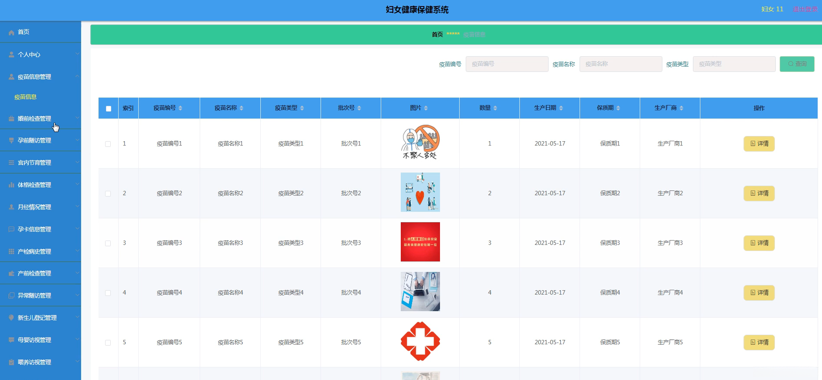This screenshot has height=380, width=822.
Task: Open 详情 for 疫苗编号5 row
Action: [x=759, y=343]
